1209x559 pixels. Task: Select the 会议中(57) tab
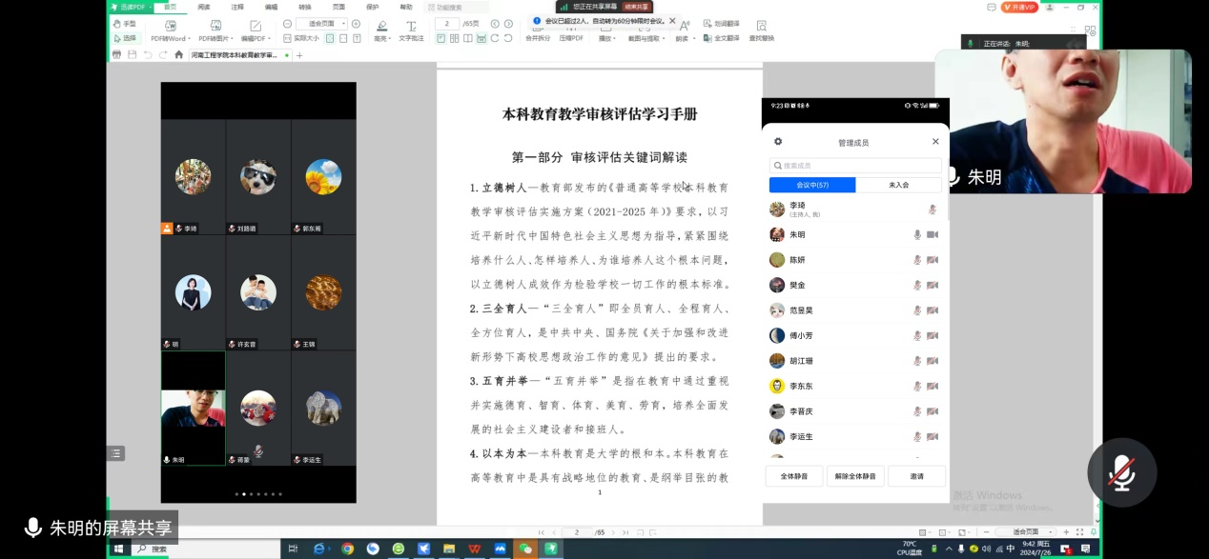pos(812,185)
